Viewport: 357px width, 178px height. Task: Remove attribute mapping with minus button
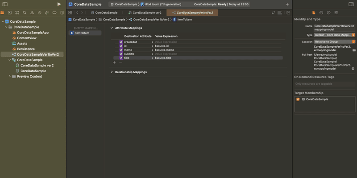120,62
